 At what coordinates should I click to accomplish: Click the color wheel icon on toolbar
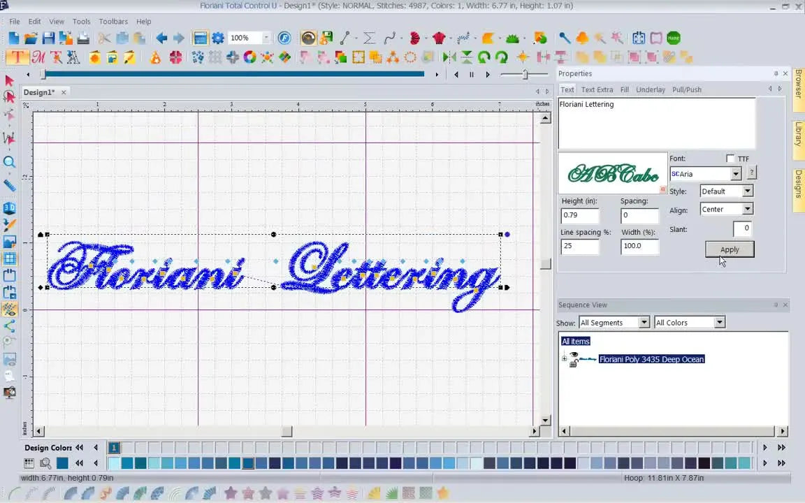click(x=250, y=57)
